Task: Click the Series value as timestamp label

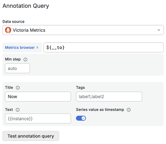Action: (x=100, y=109)
